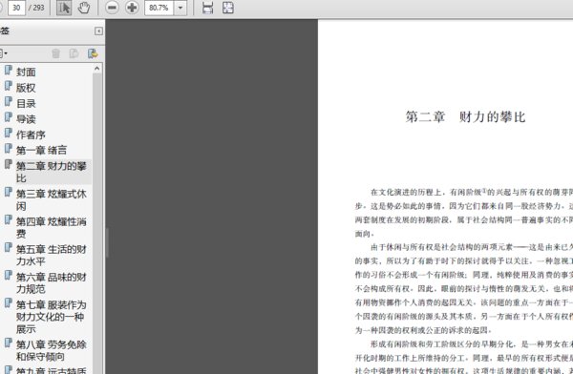Add a new bookmark icon
Screen dimensions: 573x374
click(x=93, y=53)
